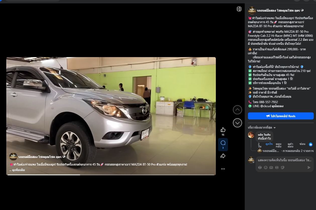
Task: Click ดูคำตอบ under the comment
Action: pyautogui.click(x=290, y=145)
